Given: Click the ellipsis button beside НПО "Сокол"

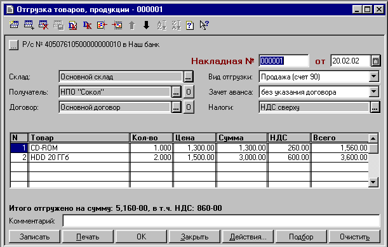Looking at the screenshot, I should 176,92.
